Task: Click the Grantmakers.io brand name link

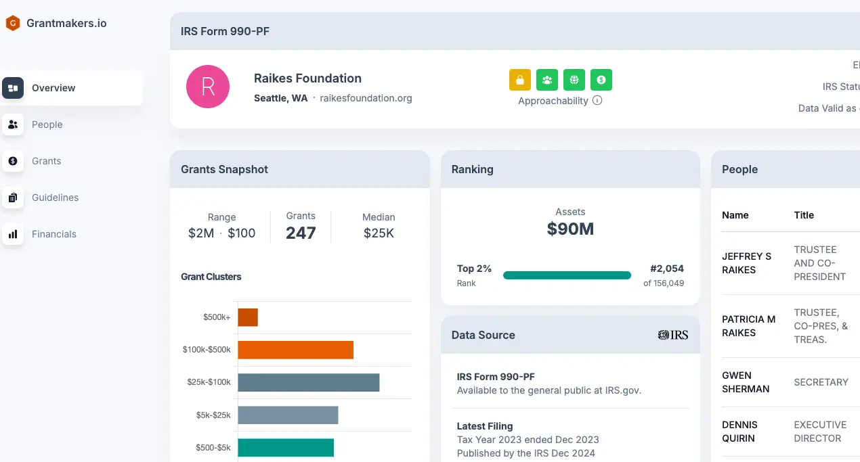Action: pyautogui.click(x=66, y=23)
